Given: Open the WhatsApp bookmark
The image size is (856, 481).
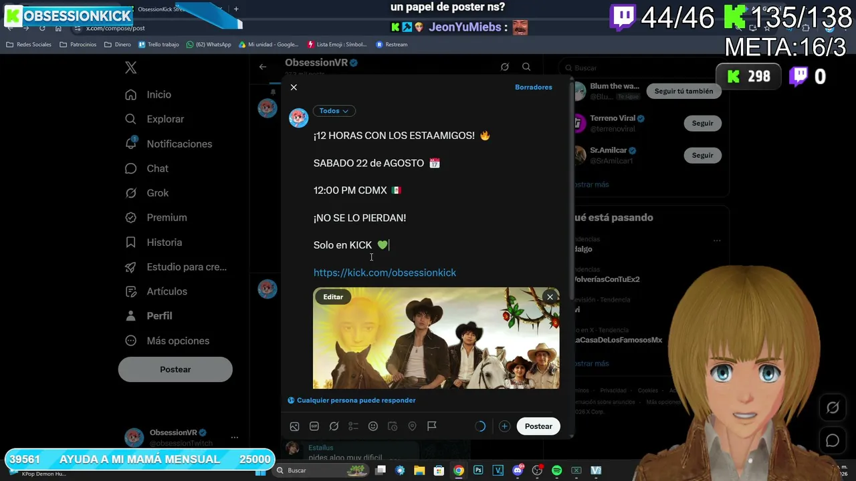Looking at the screenshot, I should [209, 45].
